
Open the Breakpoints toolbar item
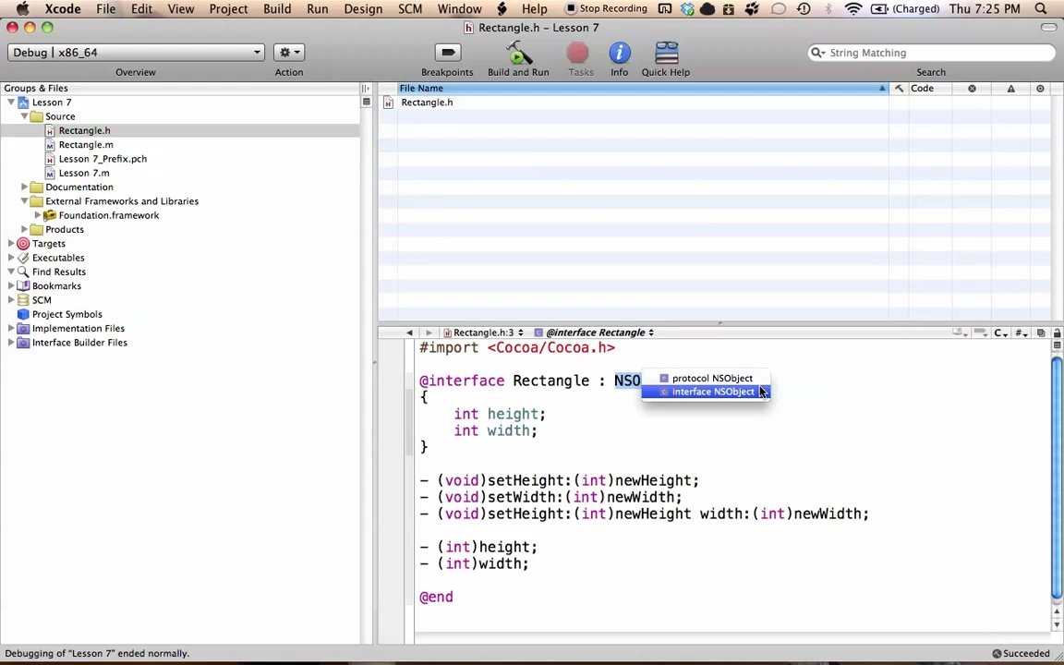(x=447, y=53)
